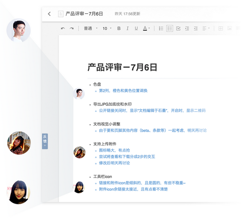Click the small avatar beside 工具栏icon
The width and height of the screenshot is (244, 222).
pyautogui.click(x=79, y=187)
